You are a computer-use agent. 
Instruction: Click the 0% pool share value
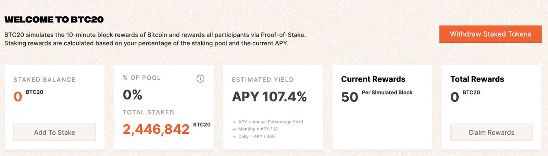[x=133, y=95]
